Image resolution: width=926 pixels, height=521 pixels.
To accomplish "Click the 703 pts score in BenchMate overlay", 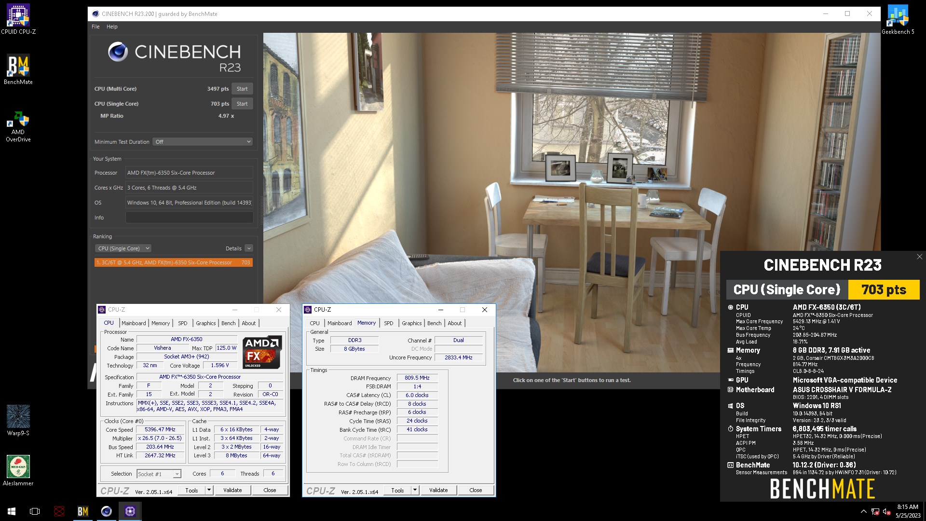I will (x=884, y=289).
